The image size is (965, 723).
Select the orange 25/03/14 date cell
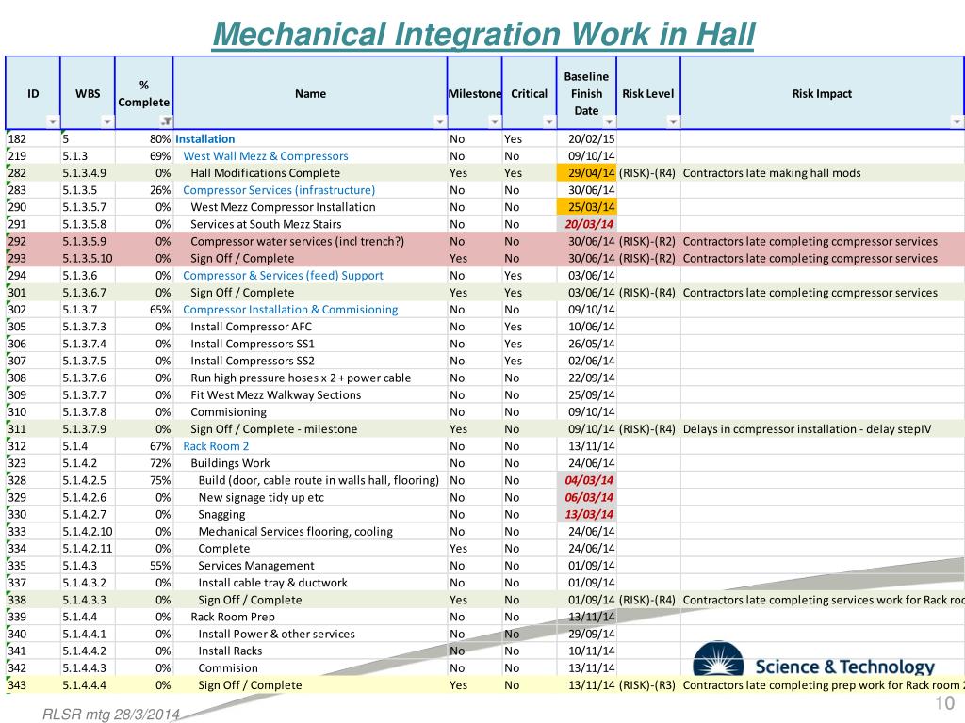pos(586,207)
